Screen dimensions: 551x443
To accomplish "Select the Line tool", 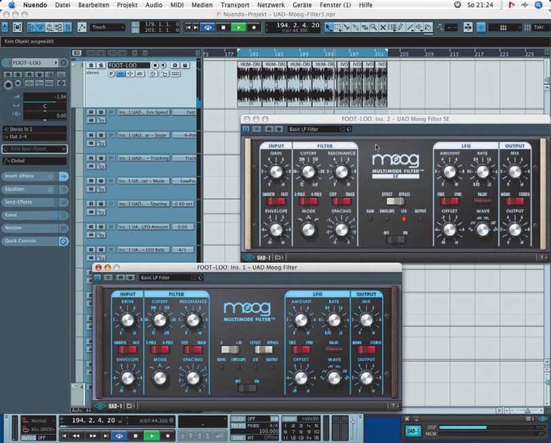I will 410,27.
